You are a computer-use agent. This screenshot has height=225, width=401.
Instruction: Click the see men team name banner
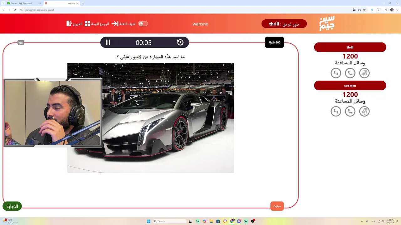[350, 86]
